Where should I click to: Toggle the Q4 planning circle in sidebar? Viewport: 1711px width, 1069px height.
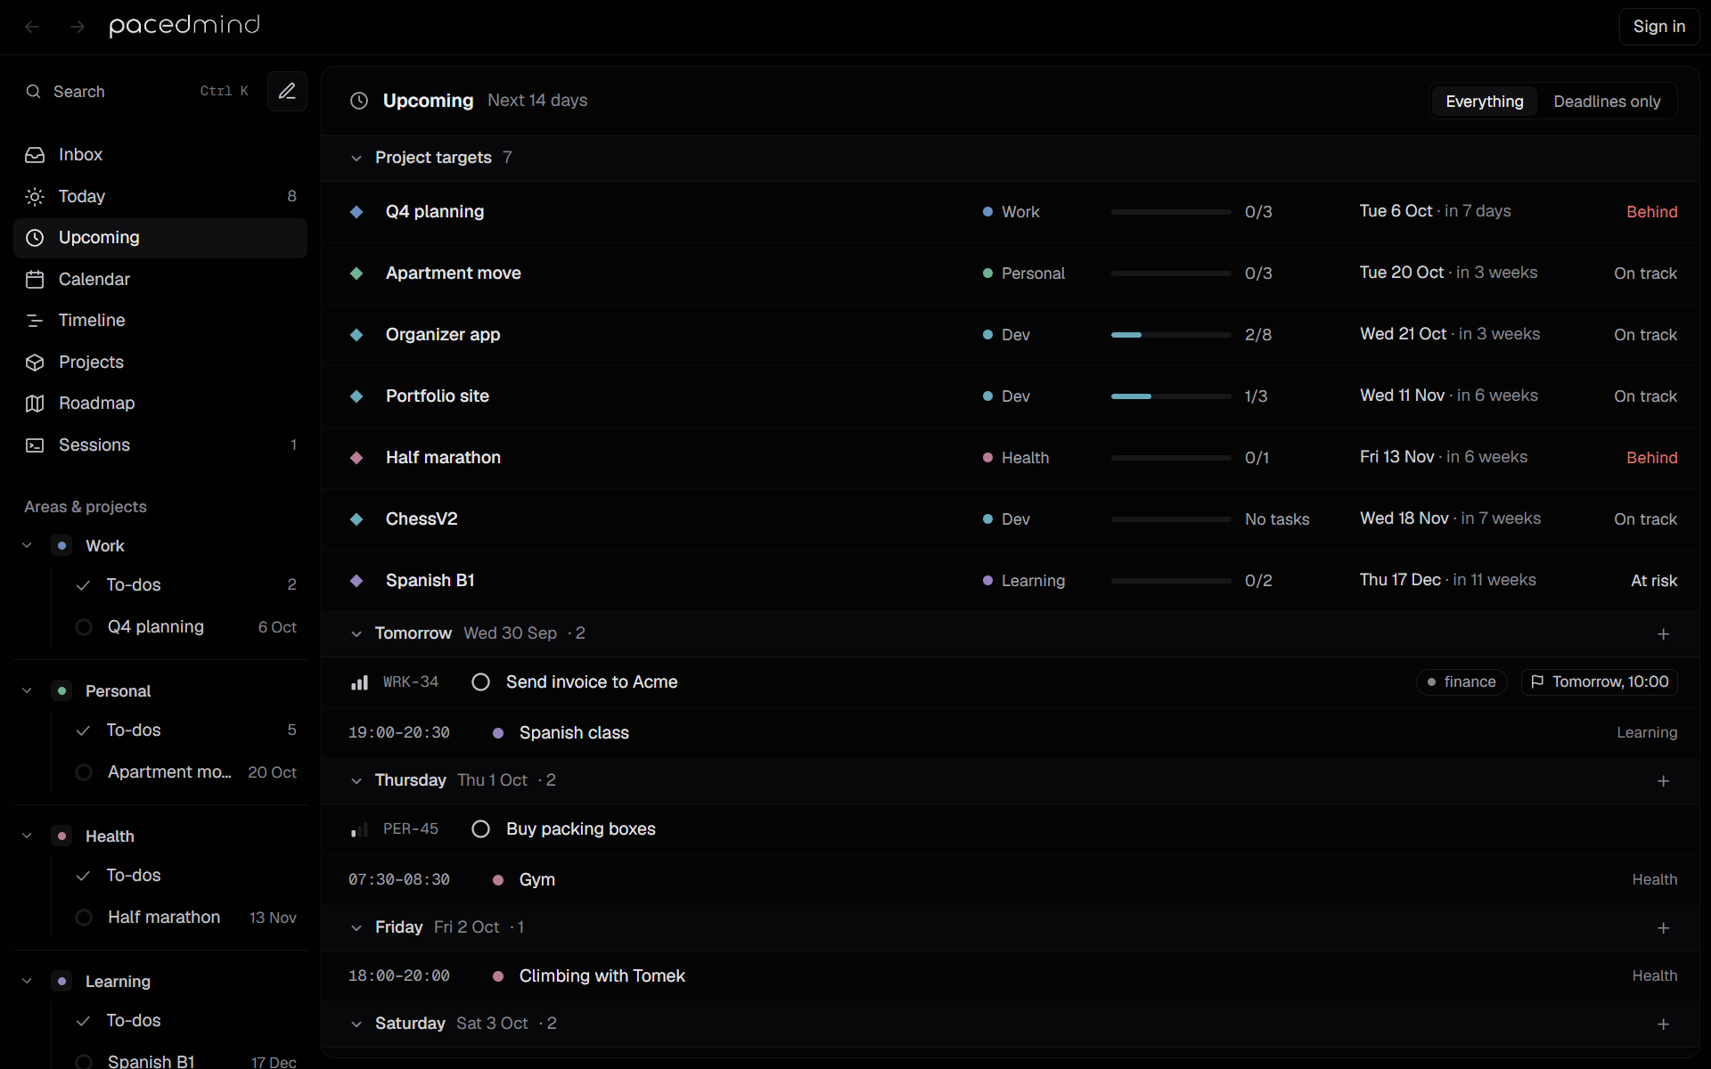84,627
